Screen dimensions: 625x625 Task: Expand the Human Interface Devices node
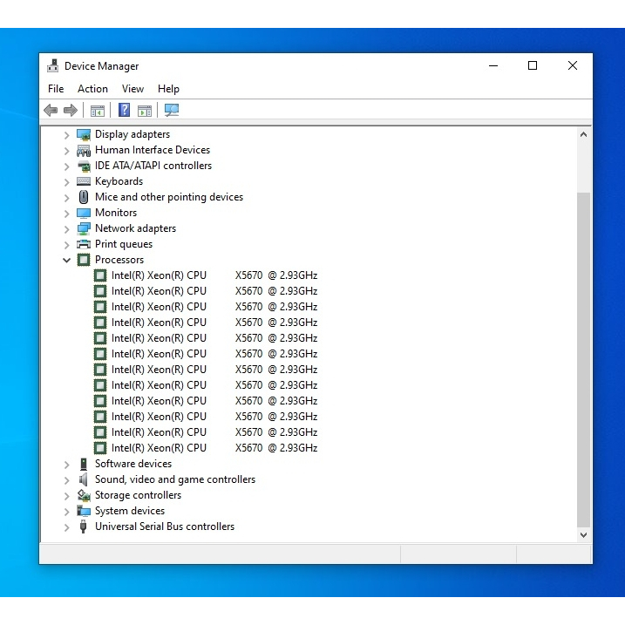pos(66,151)
